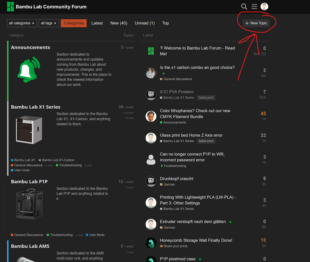Open poster avatar for Welcome to Bambu Lab Forum
The height and width of the screenshot is (262, 310).
click(x=151, y=51)
